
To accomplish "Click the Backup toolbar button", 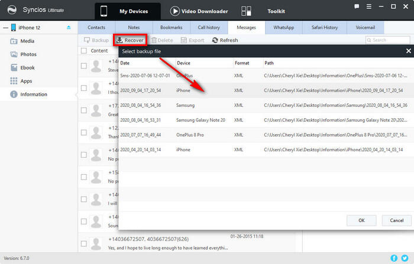I will click(96, 40).
